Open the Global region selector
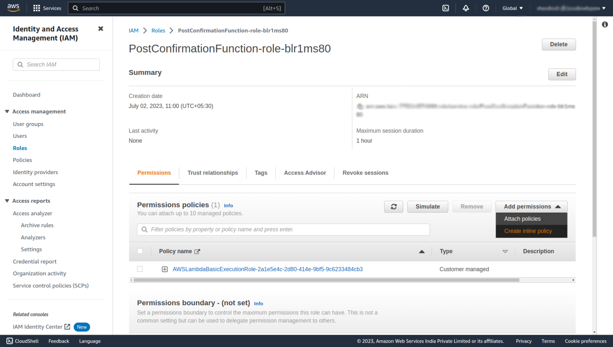This screenshot has height=347, width=613. click(x=512, y=8)
